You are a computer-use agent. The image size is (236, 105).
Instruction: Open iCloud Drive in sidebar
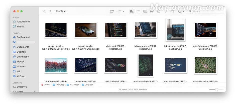tap(23, 21)
